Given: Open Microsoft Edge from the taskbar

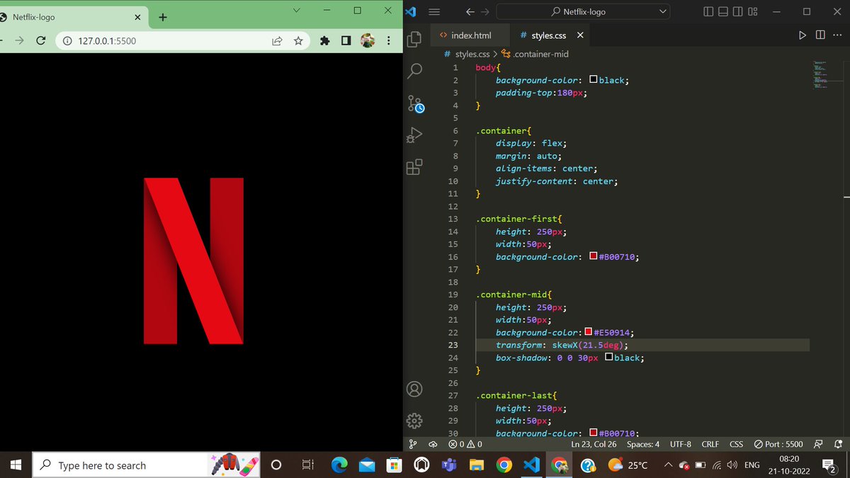Looking at the screenshot, I should (x=340, y=465).
